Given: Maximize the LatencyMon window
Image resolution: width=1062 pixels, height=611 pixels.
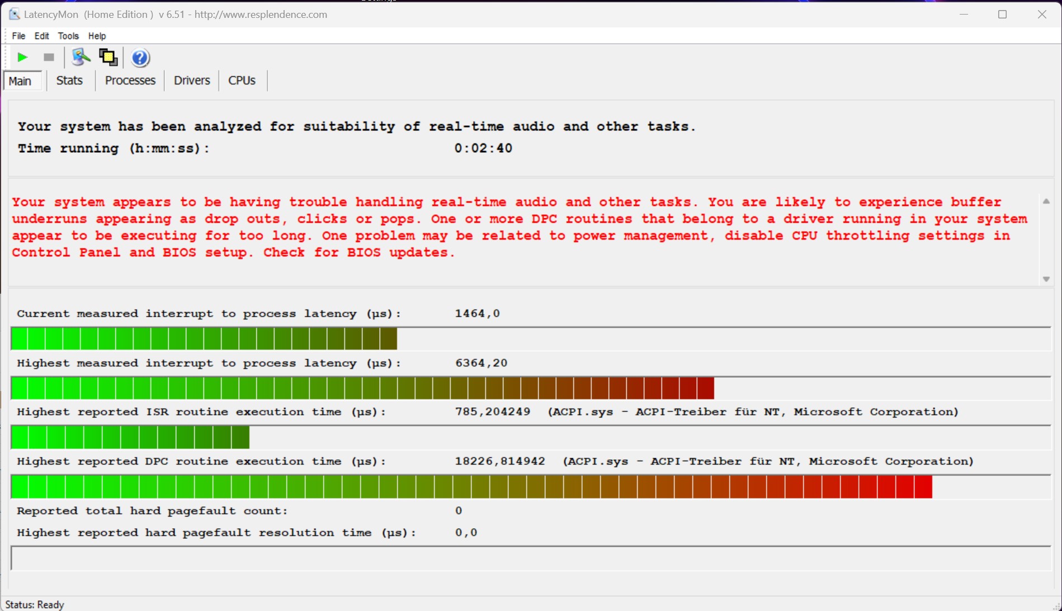Looking at the screenshot, I should (1002, 15).
